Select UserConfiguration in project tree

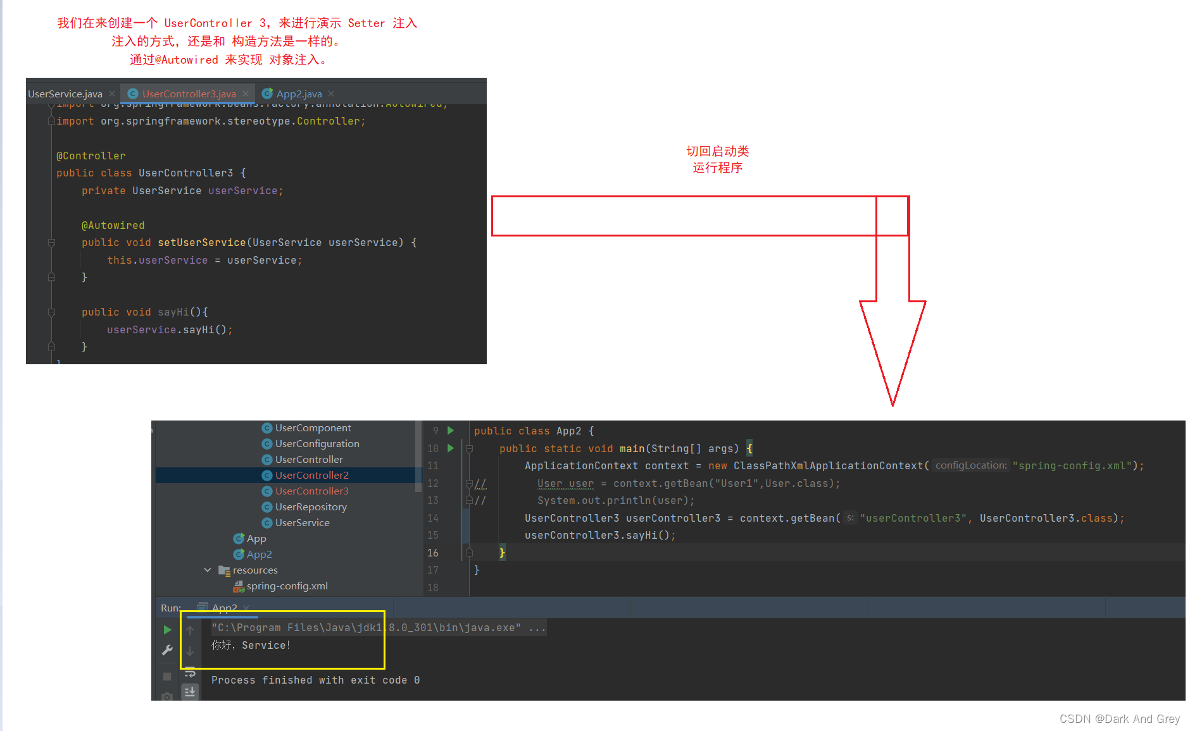click(x=317, y=444)
